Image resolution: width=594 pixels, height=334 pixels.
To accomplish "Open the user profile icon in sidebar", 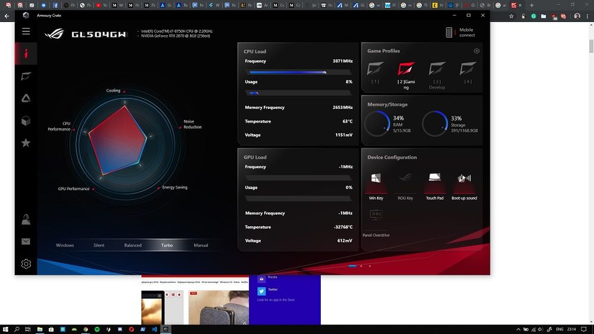I will coord(26,220).
